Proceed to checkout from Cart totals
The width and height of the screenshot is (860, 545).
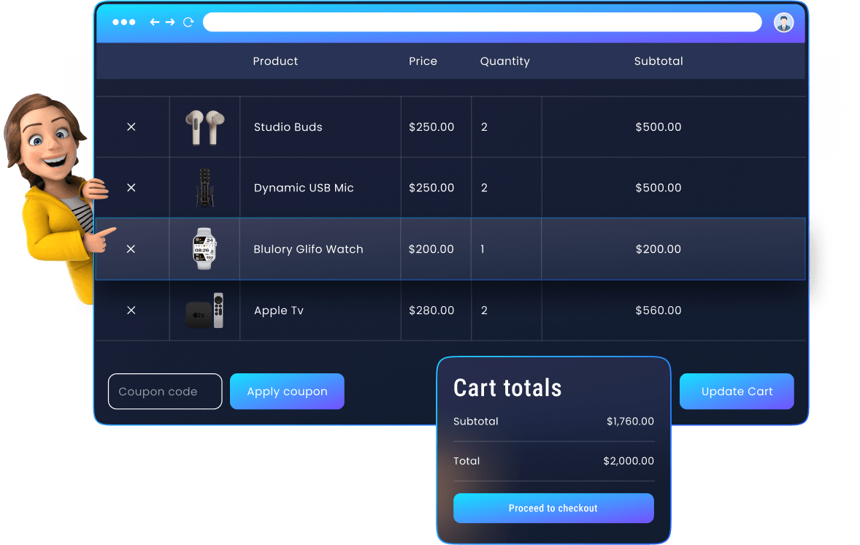pos(553,508)
